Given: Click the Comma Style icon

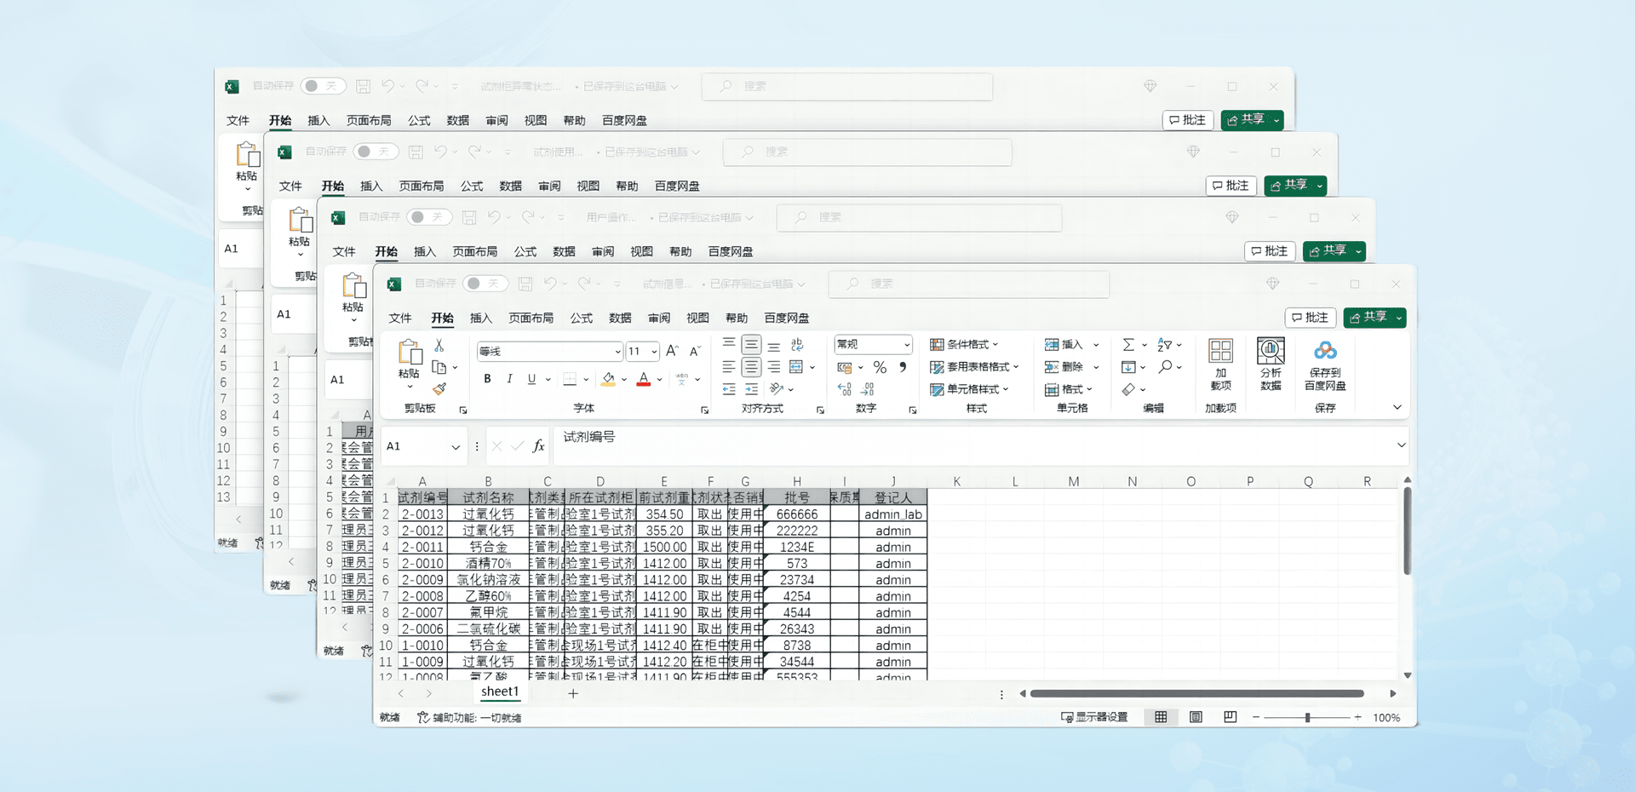Looking at the screenshot, I should (903, 367).
